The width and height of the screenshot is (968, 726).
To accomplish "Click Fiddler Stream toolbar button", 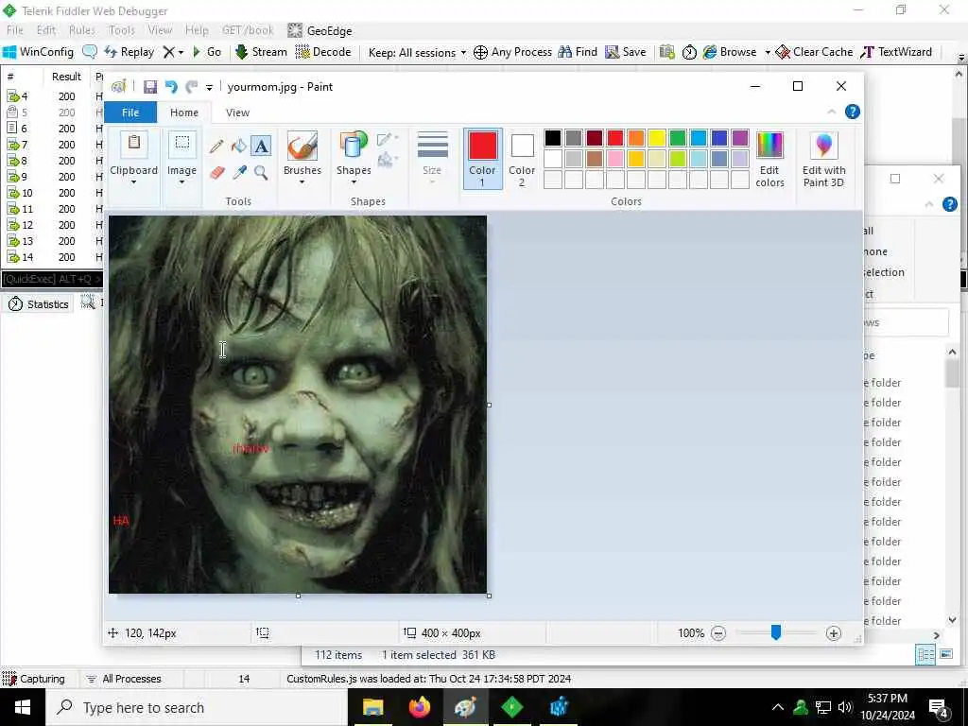I will pyautogui.click(x=261, y=52).
